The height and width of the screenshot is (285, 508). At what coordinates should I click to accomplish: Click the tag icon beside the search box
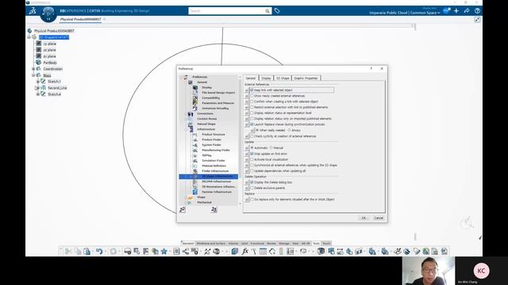(277, 11)
